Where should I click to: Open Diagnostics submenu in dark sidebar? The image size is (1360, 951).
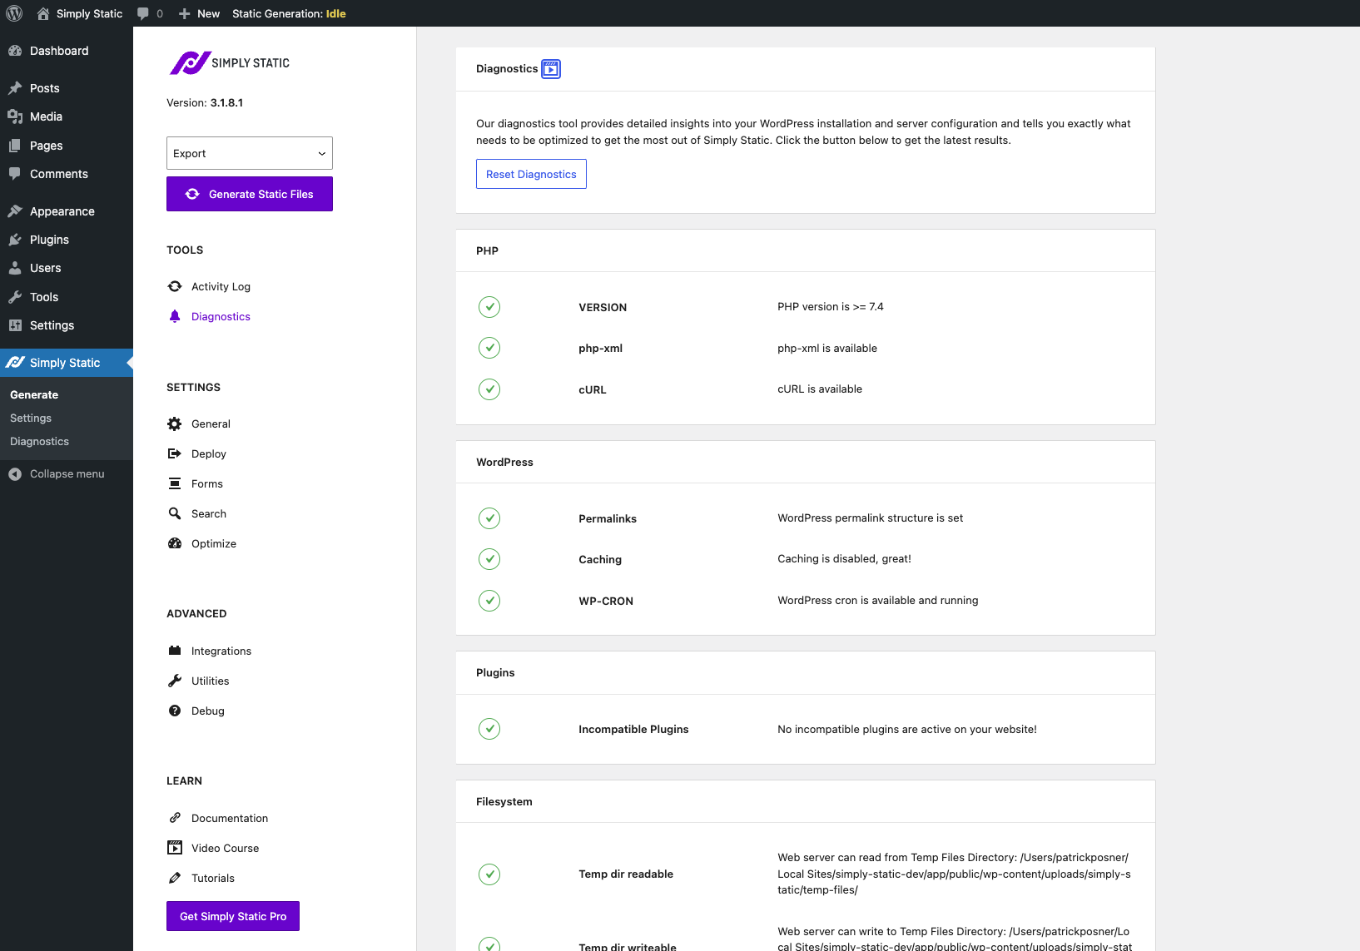[x=39, y=442]
